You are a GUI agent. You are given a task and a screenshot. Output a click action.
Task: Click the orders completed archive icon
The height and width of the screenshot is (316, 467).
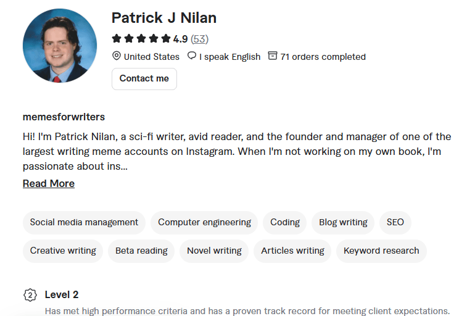[x=273, y=56]
